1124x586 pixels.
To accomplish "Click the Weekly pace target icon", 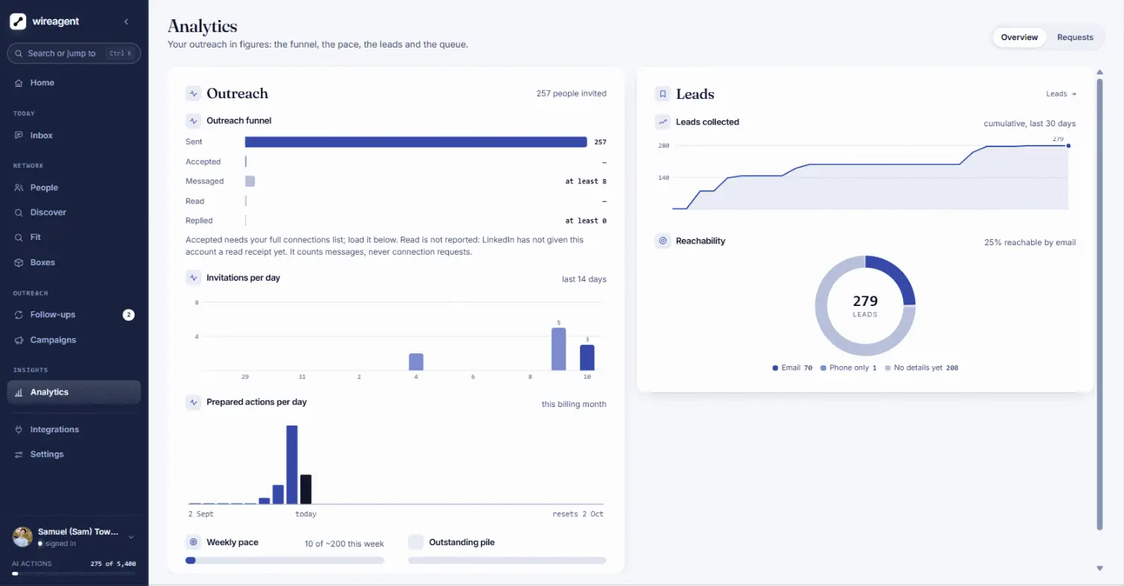I will tap(193, 542).
